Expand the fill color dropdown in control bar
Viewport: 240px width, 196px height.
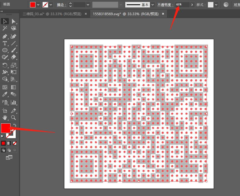point(38,5)
